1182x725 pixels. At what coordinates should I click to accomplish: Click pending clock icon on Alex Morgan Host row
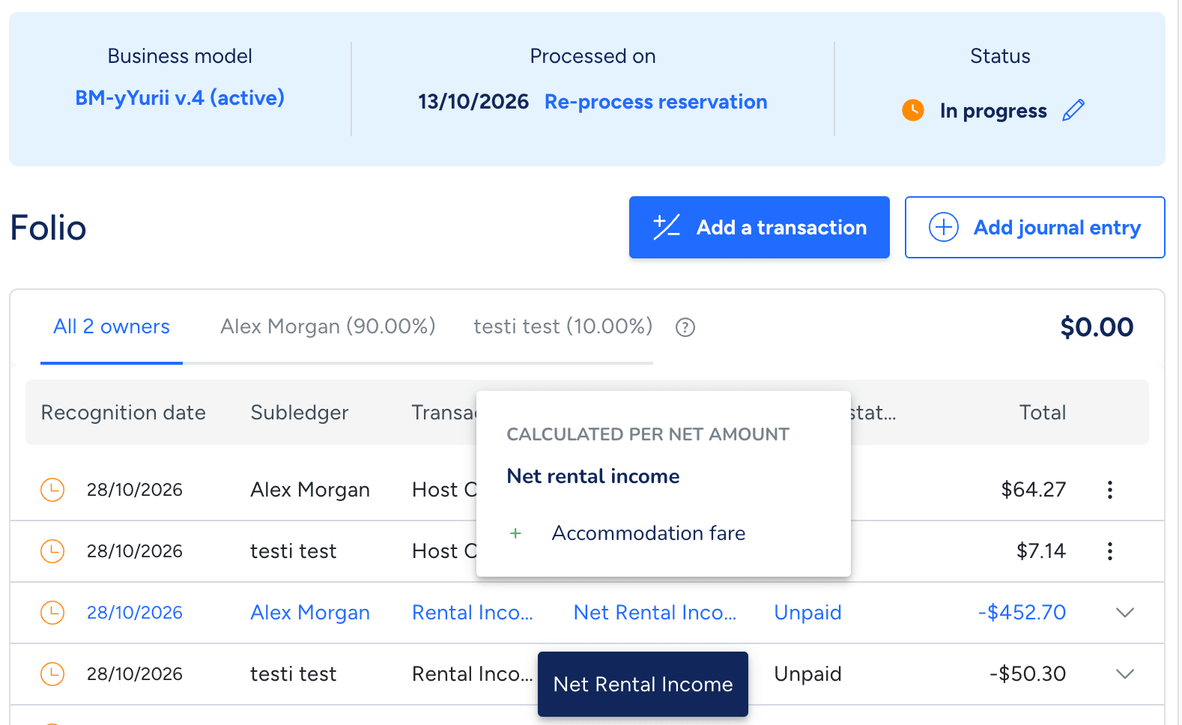(52, 490)
